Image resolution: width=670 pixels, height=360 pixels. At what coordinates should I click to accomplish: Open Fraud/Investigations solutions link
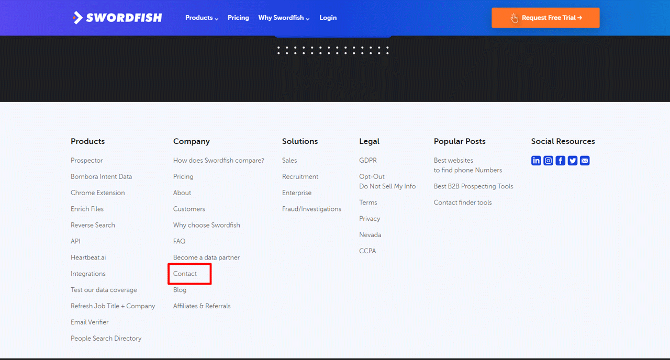point(311,209)
